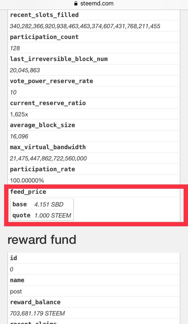Select the base value 4.151 SBD

coord(49,204)
